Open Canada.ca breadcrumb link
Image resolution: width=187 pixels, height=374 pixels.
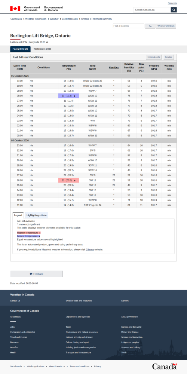(x=16, y=19)
